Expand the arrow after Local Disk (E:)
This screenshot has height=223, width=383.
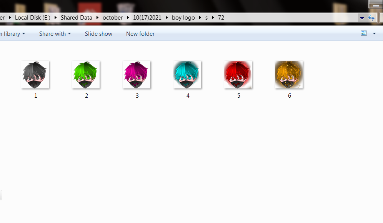55,18
